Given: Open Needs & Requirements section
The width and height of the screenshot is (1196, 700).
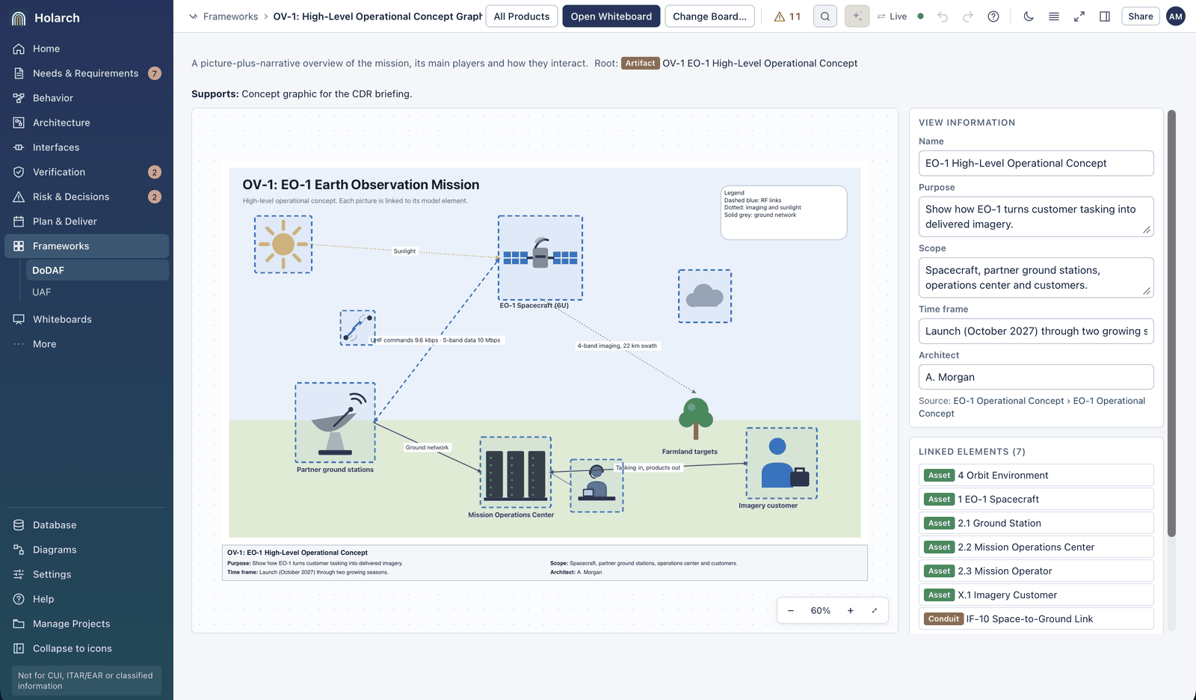Looking at the screenshot, I should click(87, 73).
